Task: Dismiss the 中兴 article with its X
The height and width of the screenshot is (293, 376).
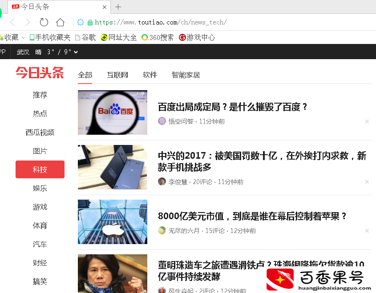Action: (x=367, y=182)
